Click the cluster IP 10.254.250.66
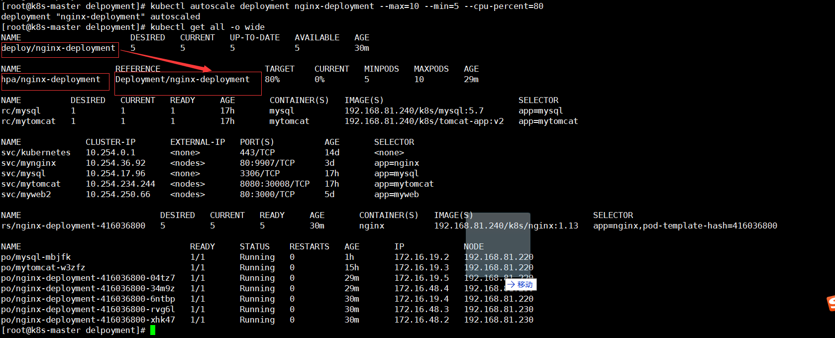Viewport: 835px width, 338px height. [118, 194]
